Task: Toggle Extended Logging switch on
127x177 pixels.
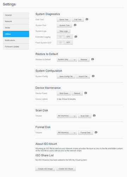Action: [x=65, y=37]
